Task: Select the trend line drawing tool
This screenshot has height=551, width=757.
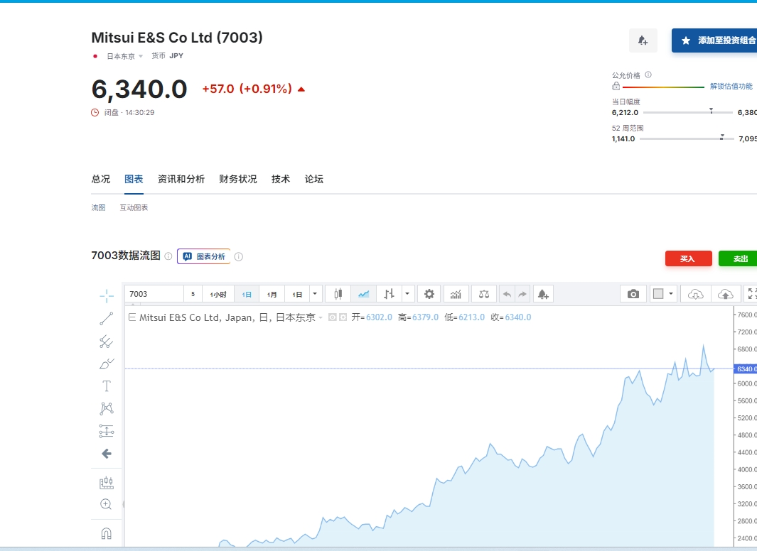Action: [106, 319]
